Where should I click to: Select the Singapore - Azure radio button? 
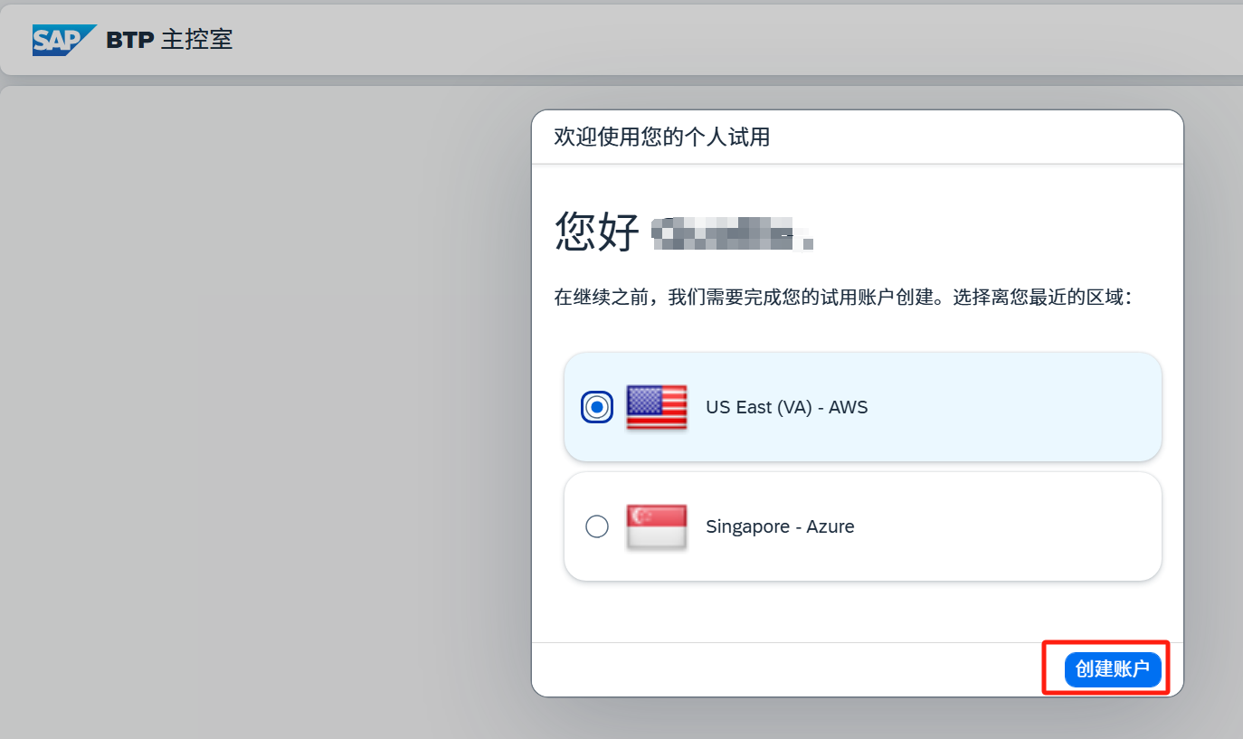click(x=597, y=526)
